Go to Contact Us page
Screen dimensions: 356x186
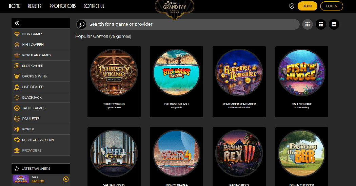click(94, 6)
